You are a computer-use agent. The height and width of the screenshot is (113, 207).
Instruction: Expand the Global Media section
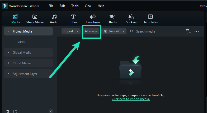pyautogui.click(x=8, y=52)
